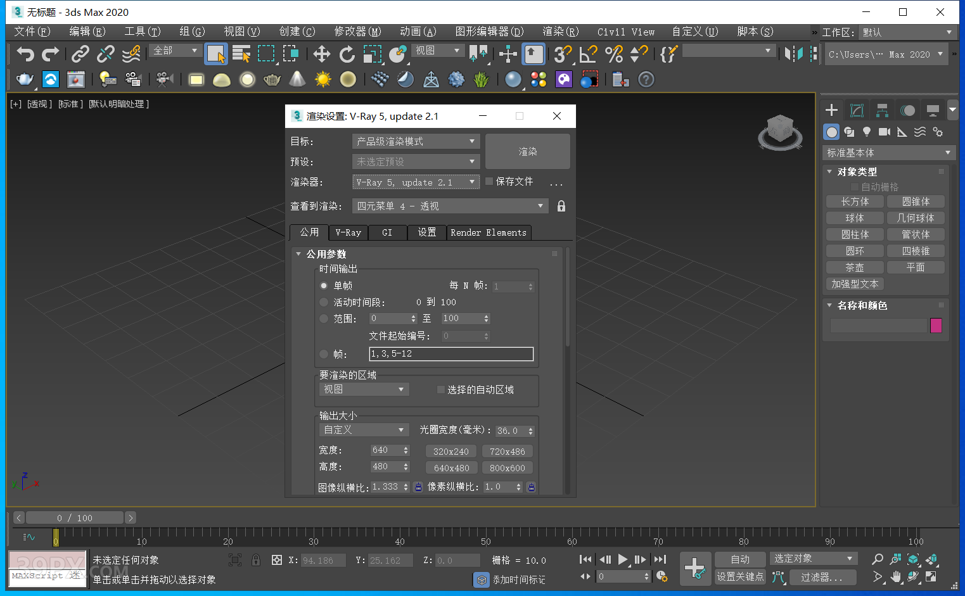Click the selection lock toggle in status bar
965x596 pixels.
[x=256, y=560]
